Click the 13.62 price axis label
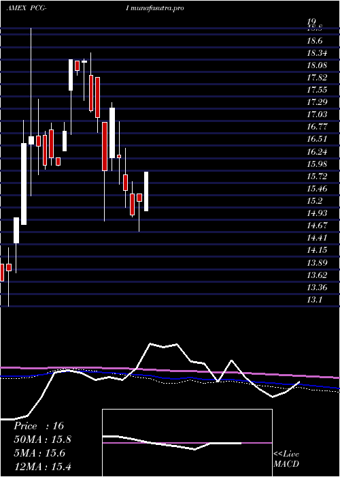The height and width of the screenshot is (477, 340). pyautogui.click(x=317, y=275)
